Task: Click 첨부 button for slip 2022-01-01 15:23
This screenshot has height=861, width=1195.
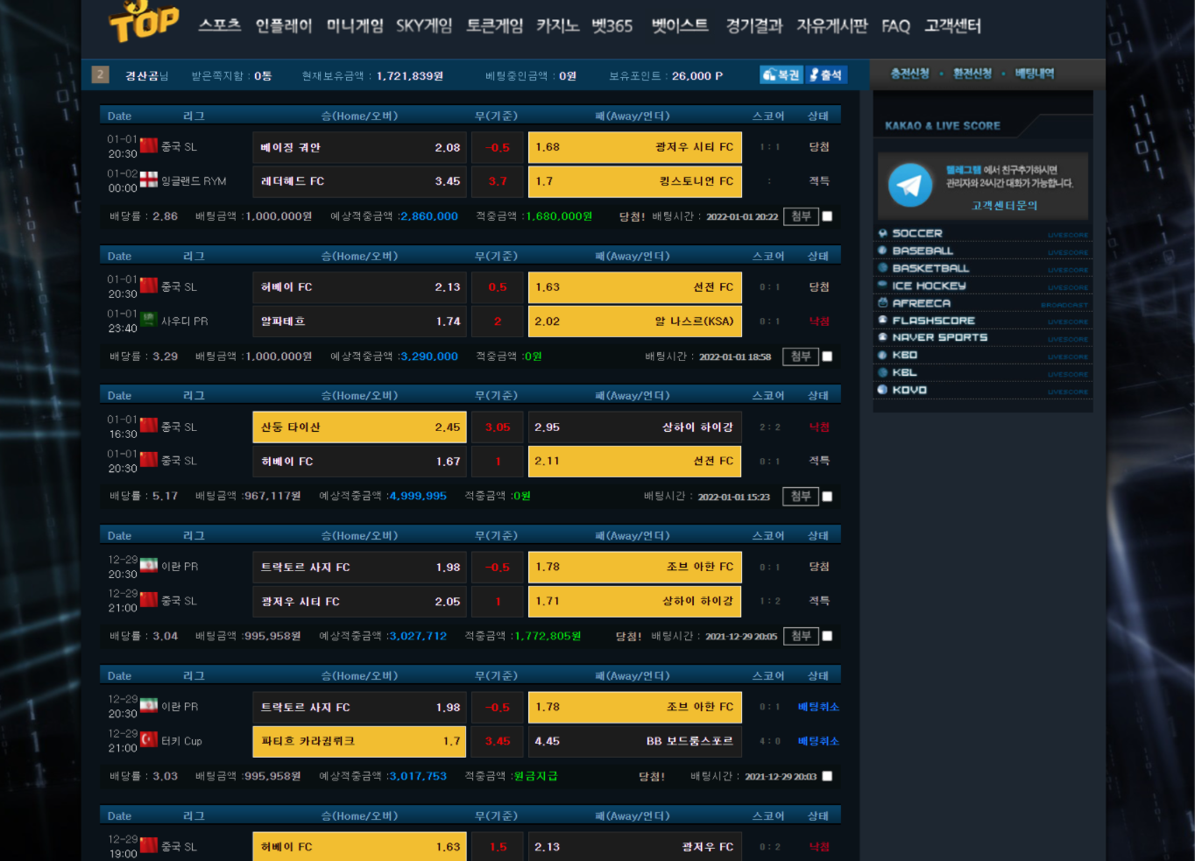Action: click(x=801, y=497)
